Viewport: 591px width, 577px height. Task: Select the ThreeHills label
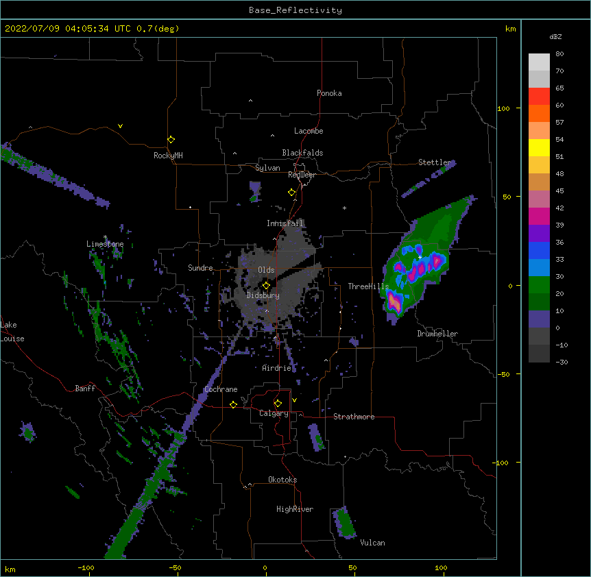click(368, 286)
